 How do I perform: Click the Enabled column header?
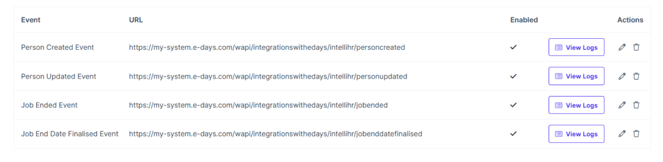tap(524, 20)
